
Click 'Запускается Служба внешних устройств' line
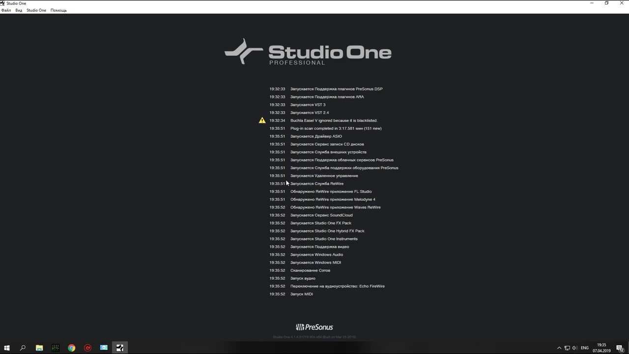328,152
